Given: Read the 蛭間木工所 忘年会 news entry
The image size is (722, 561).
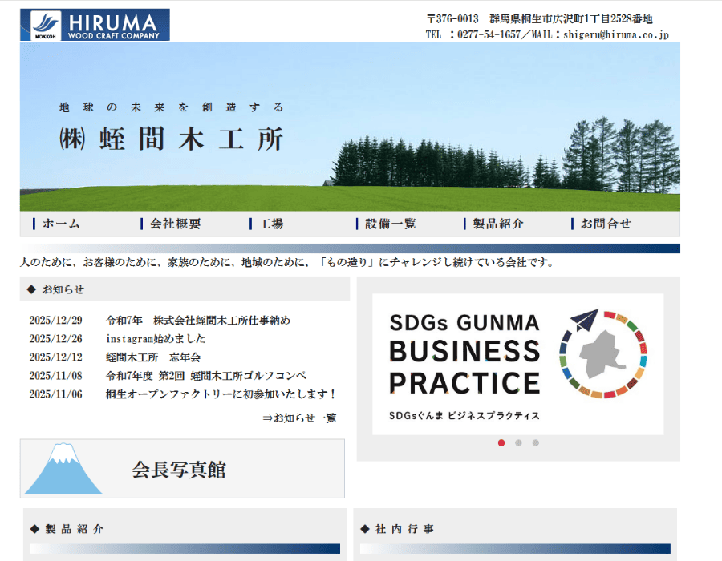Looking at the screenshot, I should coord(152,357).
